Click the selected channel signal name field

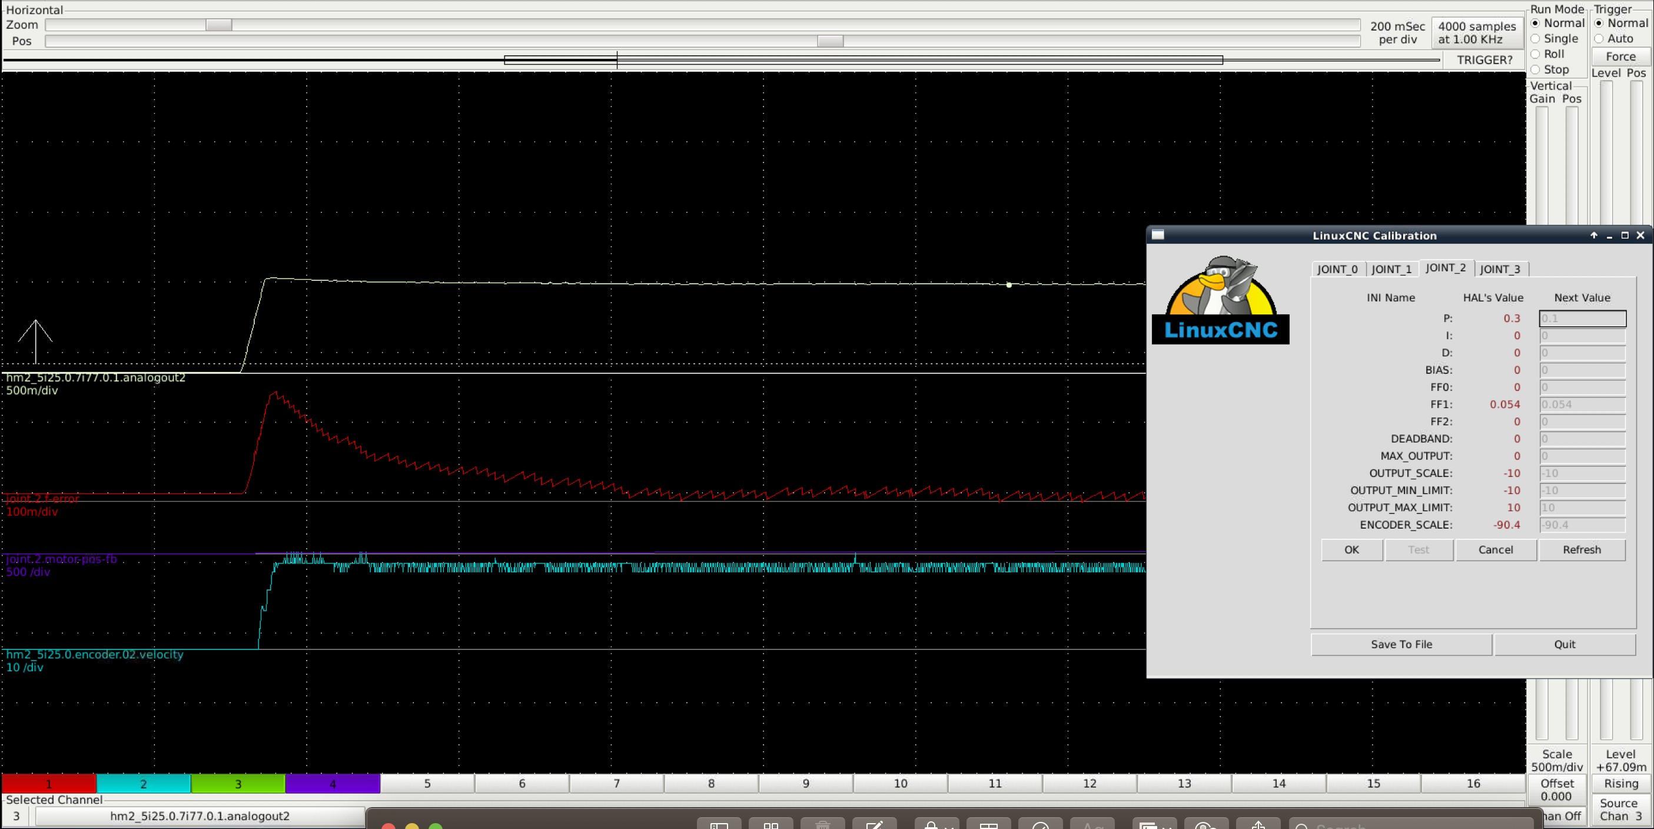coord(200,816)
